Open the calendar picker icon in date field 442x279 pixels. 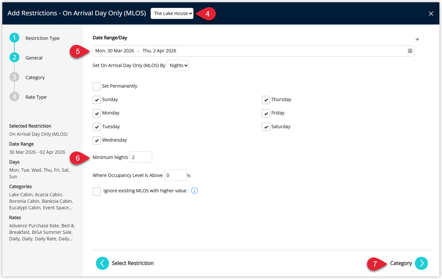[x=410, y=51]
